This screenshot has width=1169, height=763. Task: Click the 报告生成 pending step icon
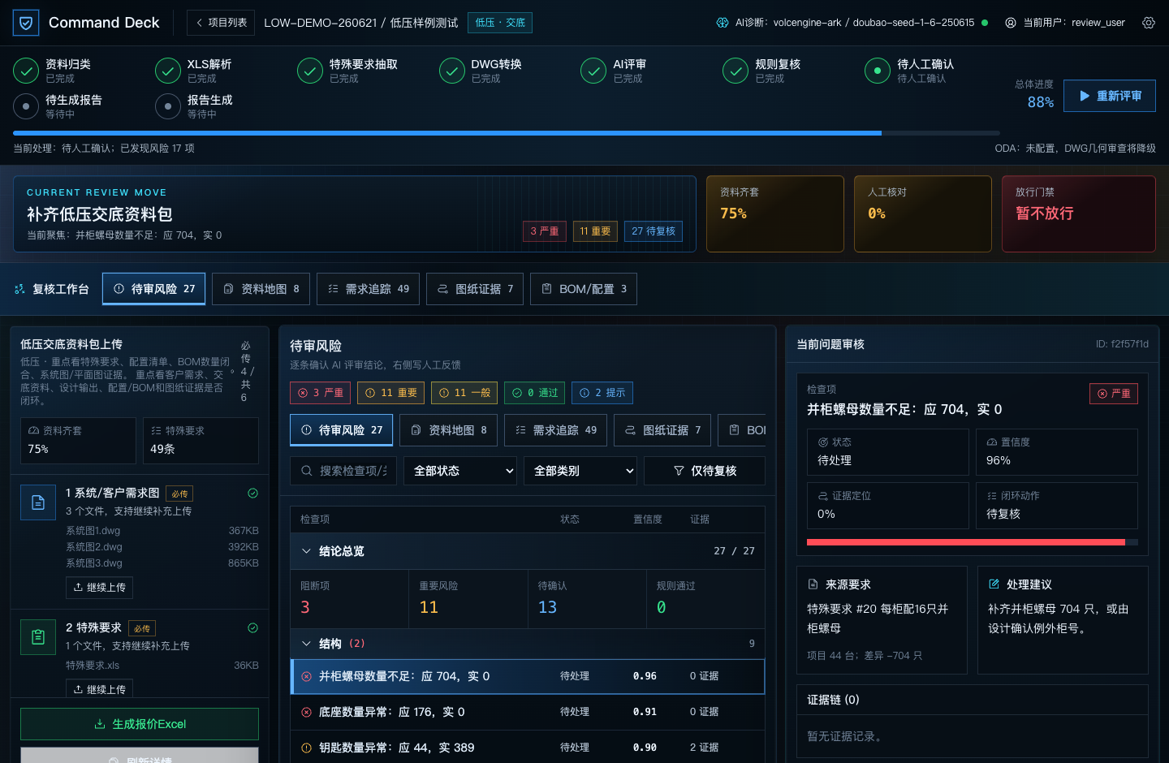coord(168,106)
